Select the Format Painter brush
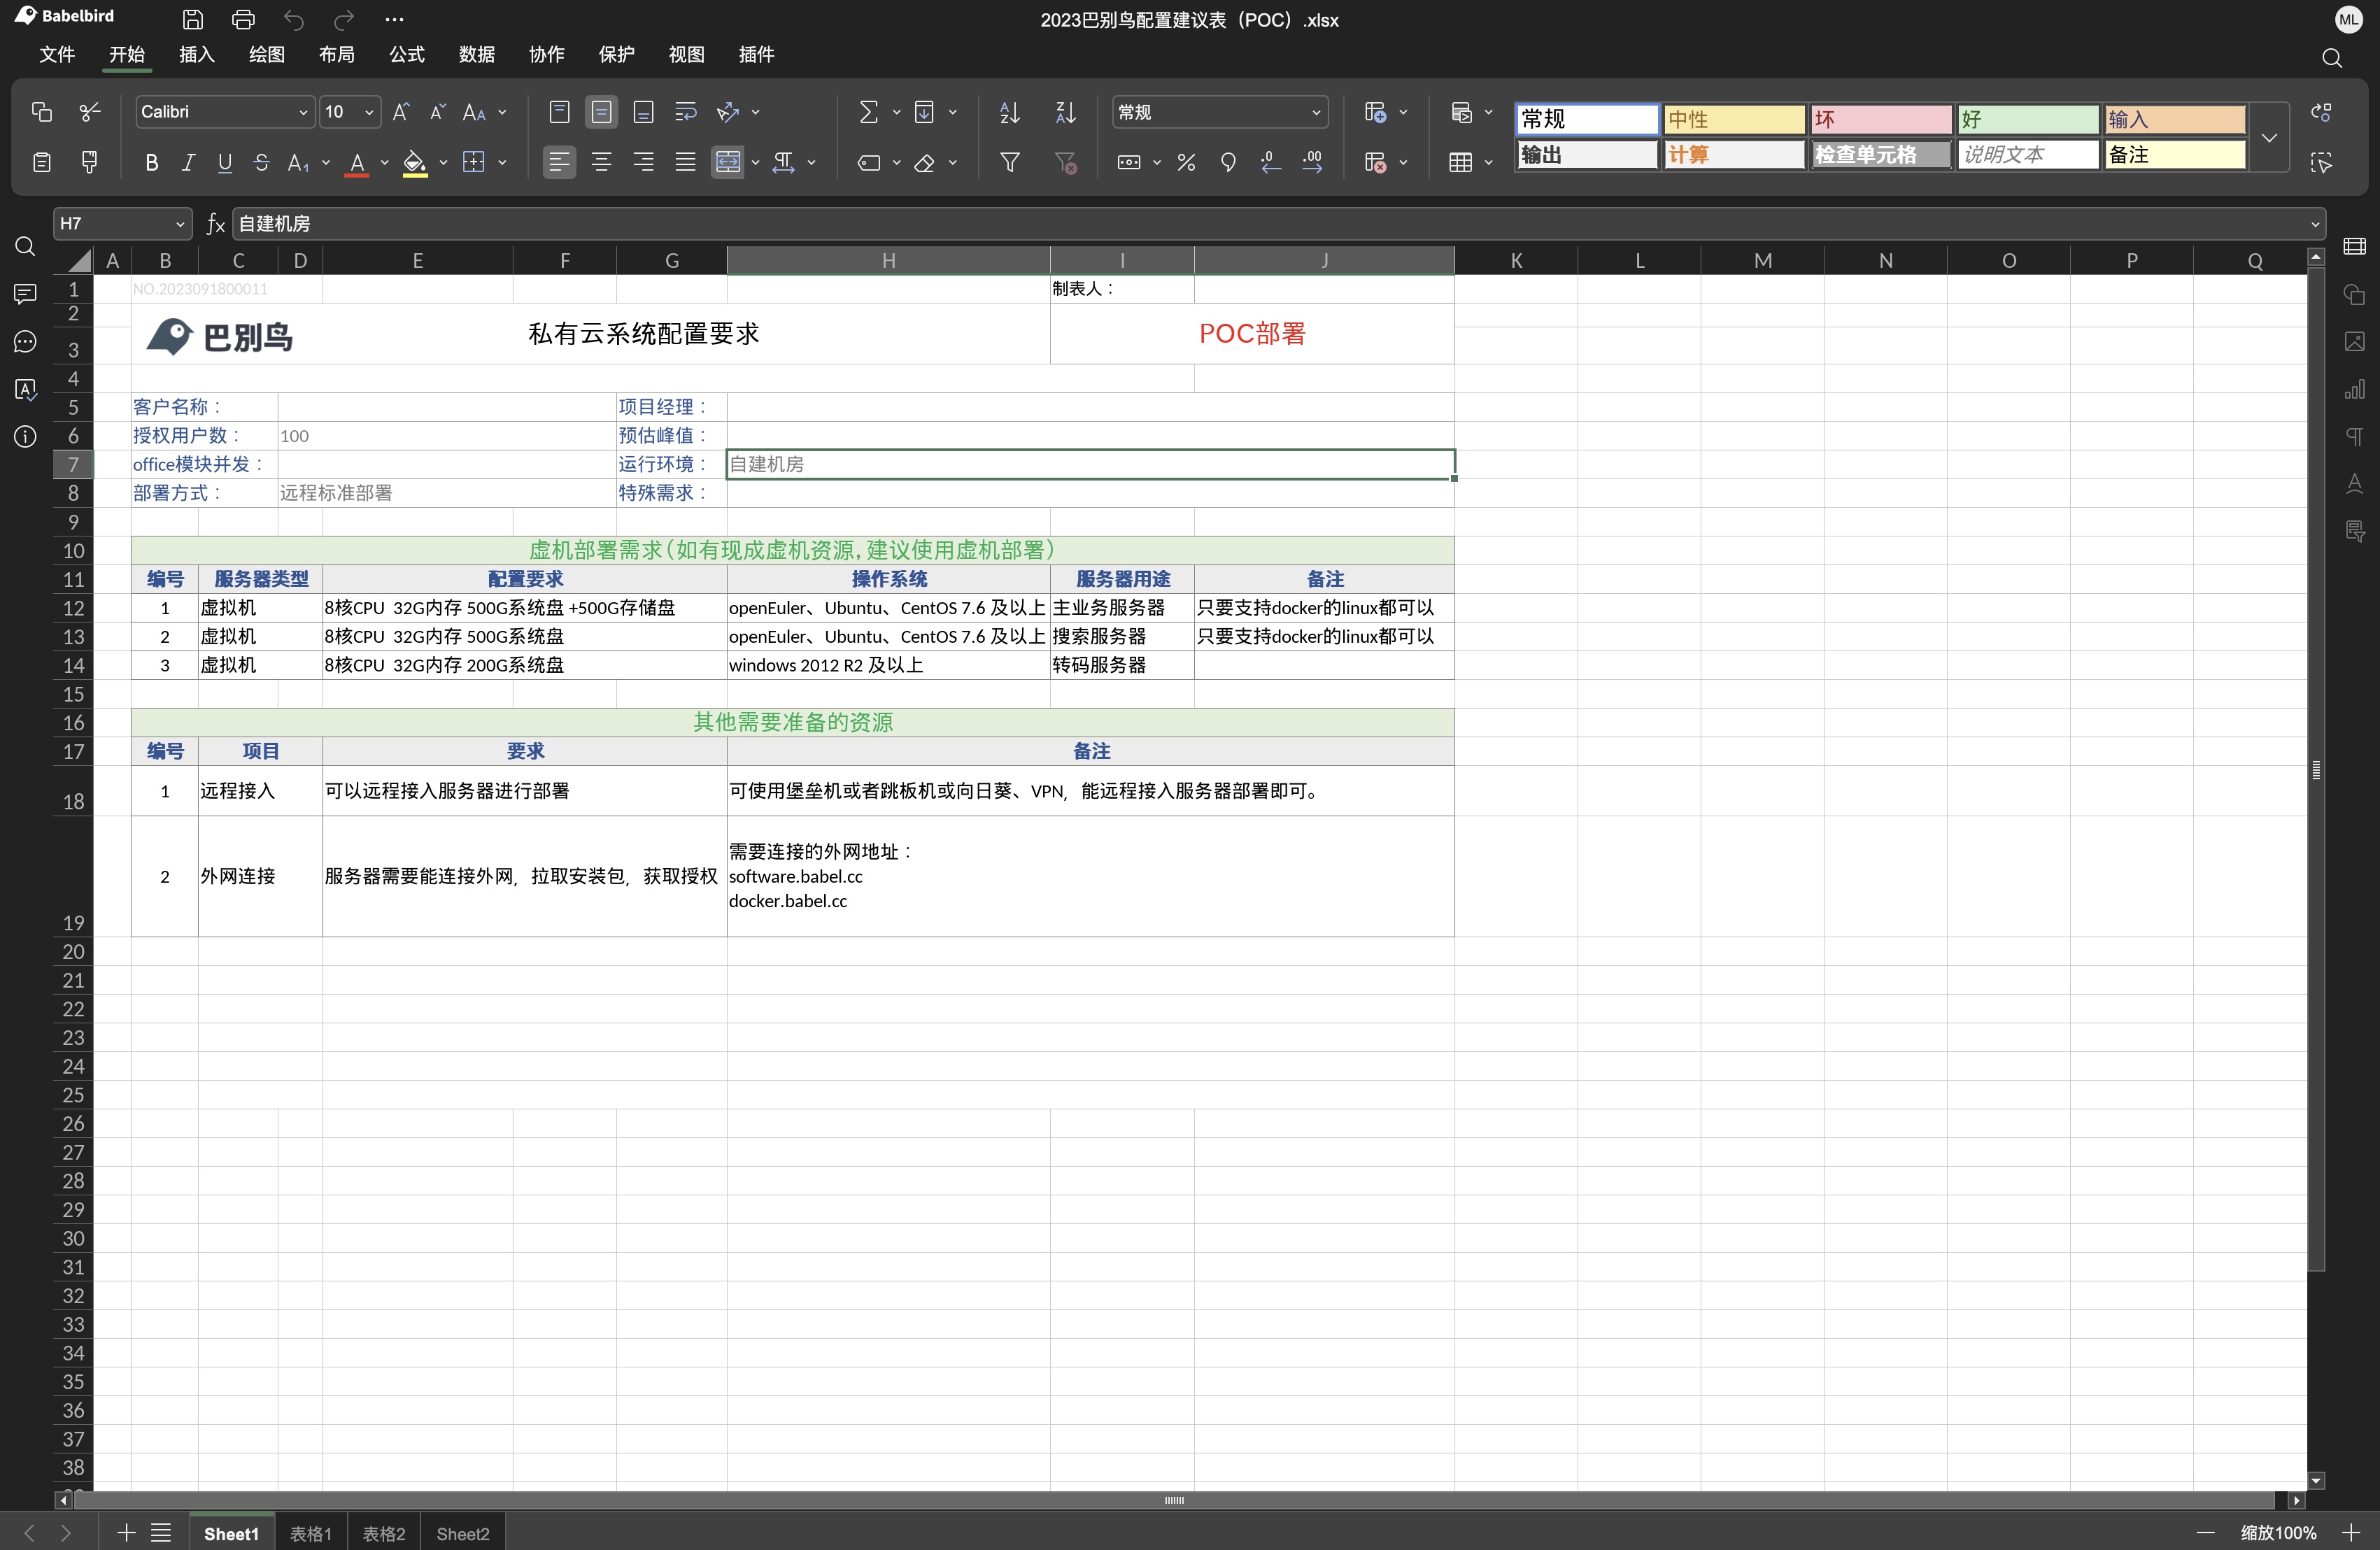 pyautogui.click(x=89, y=162)
